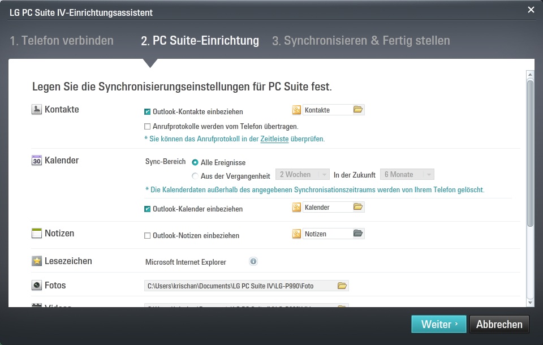Click the Weiter button

pyautogui.click(x=439, y=325)
